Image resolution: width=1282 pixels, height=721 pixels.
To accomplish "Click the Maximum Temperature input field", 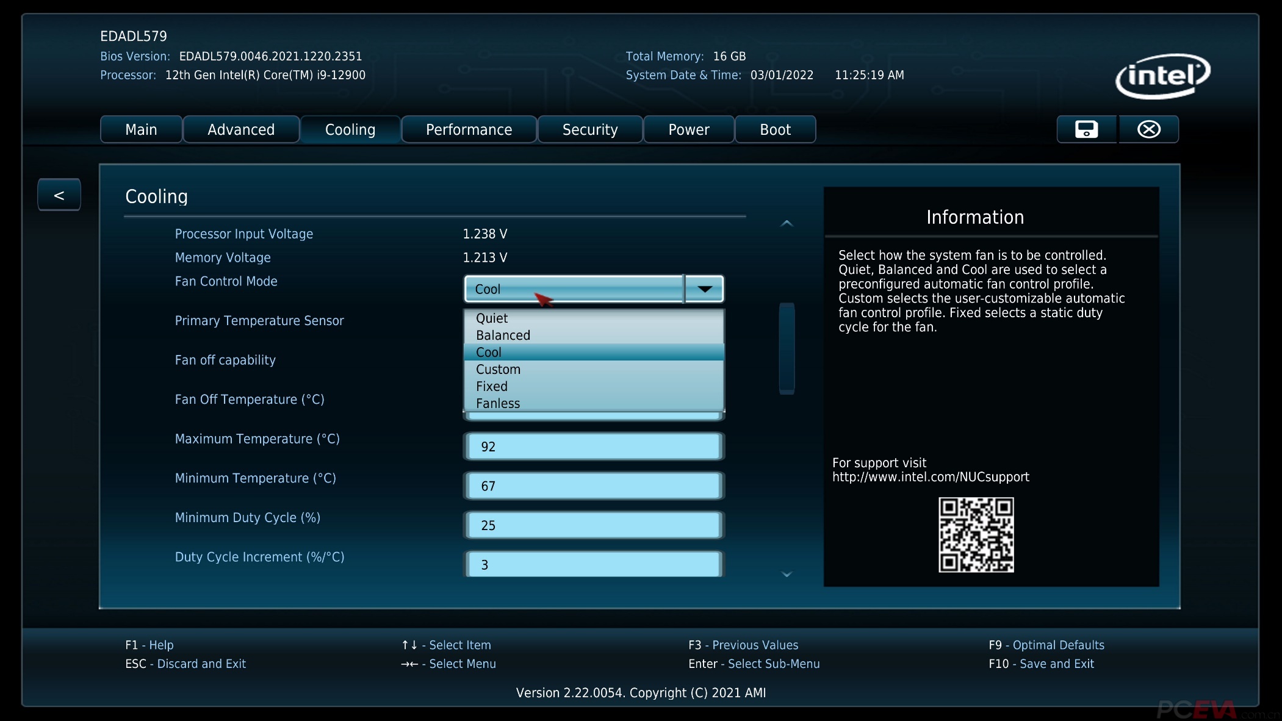I will pyautogui.click(x=593, y=447).
